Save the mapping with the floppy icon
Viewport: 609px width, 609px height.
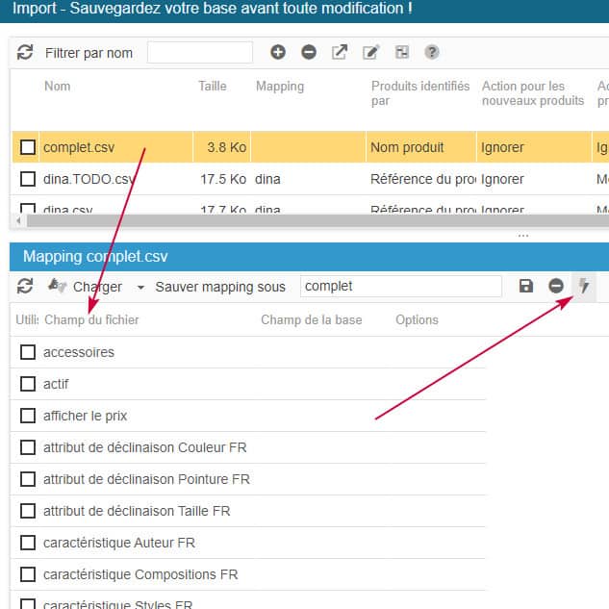[x=525, y=287]
